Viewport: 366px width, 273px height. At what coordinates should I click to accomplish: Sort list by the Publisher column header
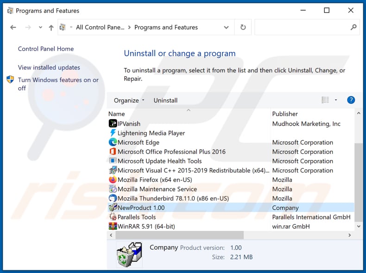[285, 114]
